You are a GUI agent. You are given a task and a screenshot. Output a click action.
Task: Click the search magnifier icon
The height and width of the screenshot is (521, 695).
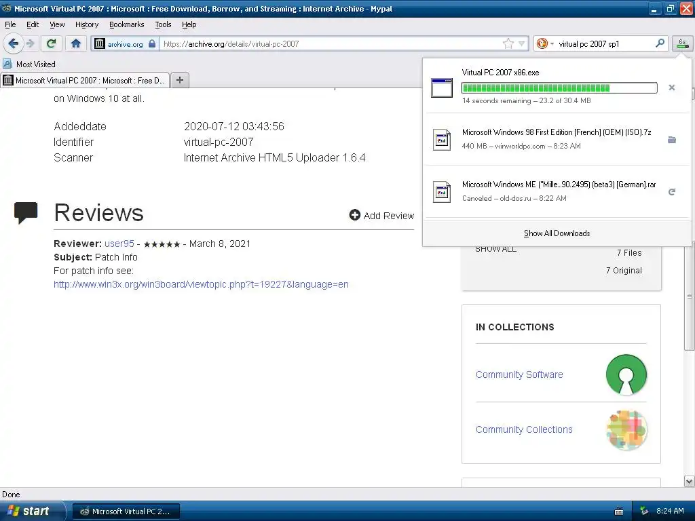[660, 43]
